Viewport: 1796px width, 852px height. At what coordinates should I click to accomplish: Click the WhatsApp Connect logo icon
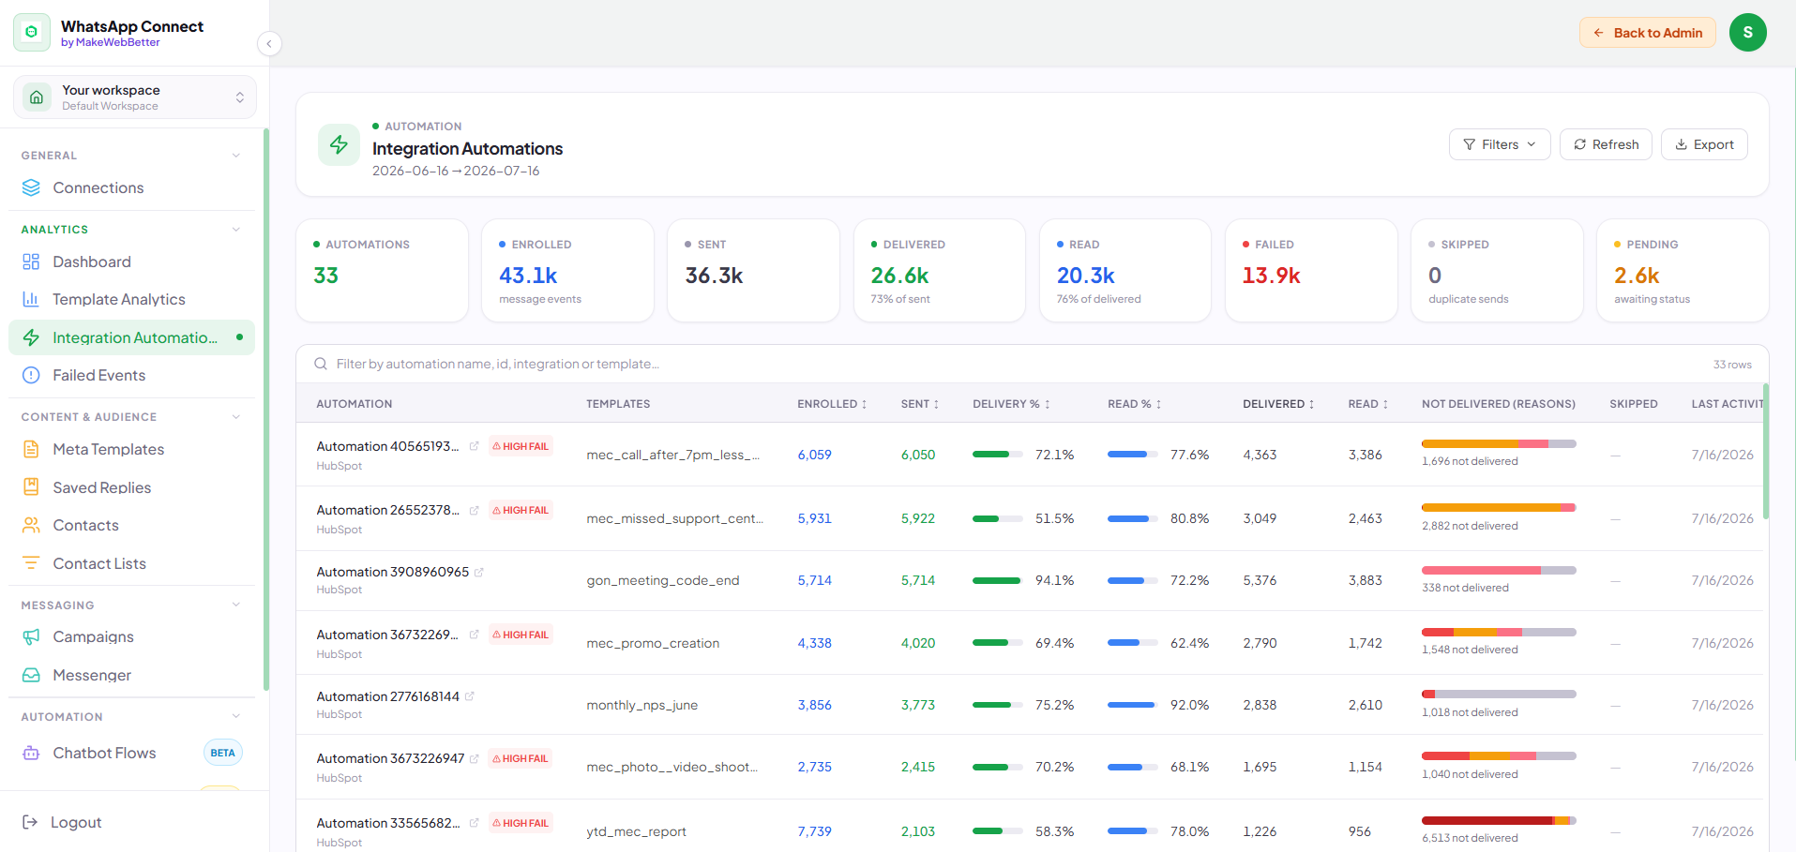pos(32,32)
